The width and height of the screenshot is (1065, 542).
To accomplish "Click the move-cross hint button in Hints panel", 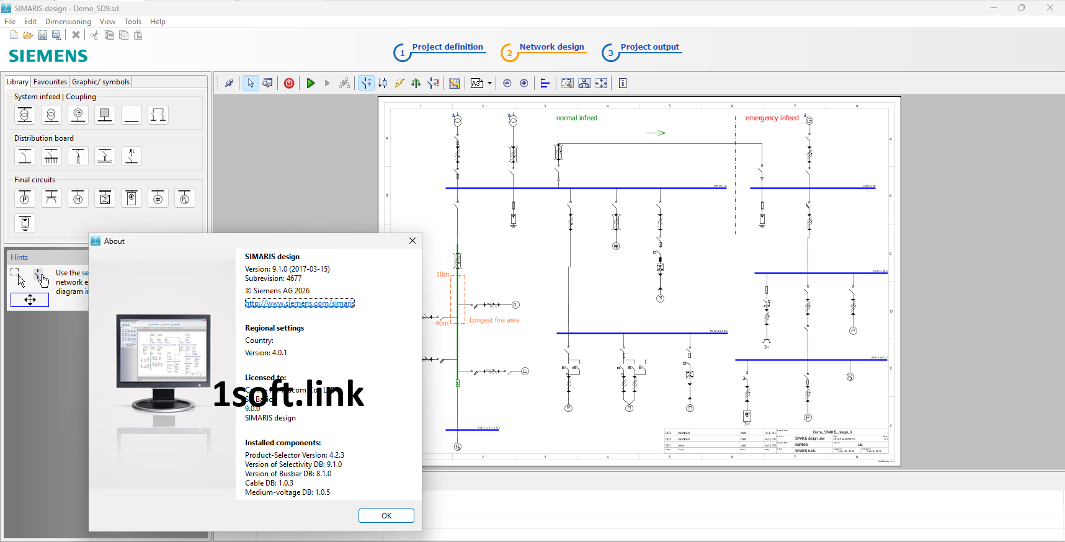I will point(30,300).
